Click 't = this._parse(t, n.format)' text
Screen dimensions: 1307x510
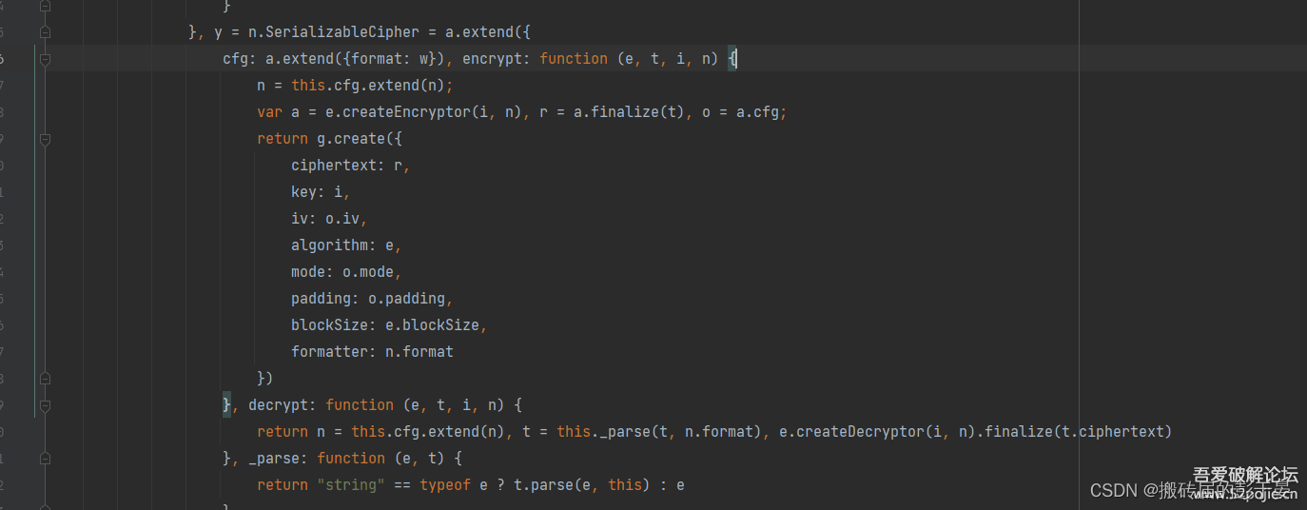(646, 432)
